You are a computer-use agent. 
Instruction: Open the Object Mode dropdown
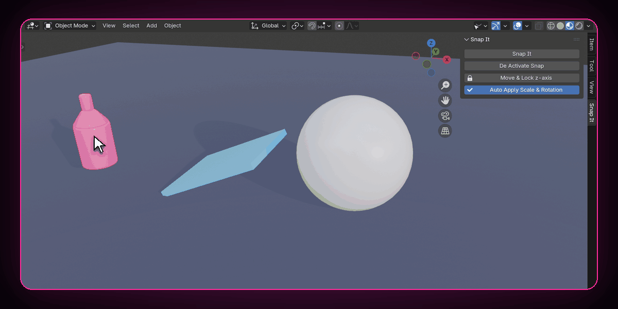coord(70,26)
